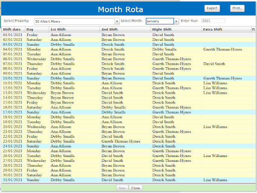
Task: Sort by the Night Shift column header
Action: coord(176,29)
